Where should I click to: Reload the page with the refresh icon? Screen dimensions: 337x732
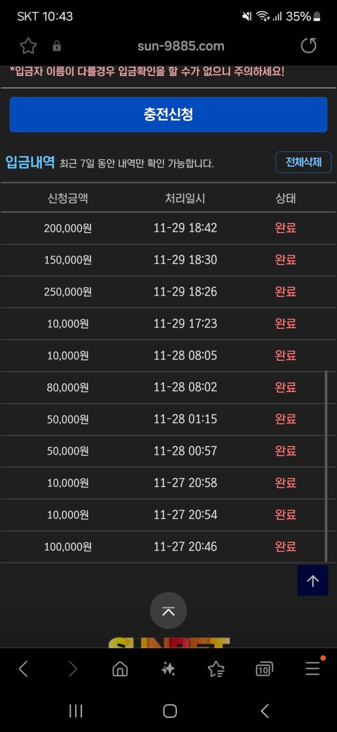coord(308,46)
